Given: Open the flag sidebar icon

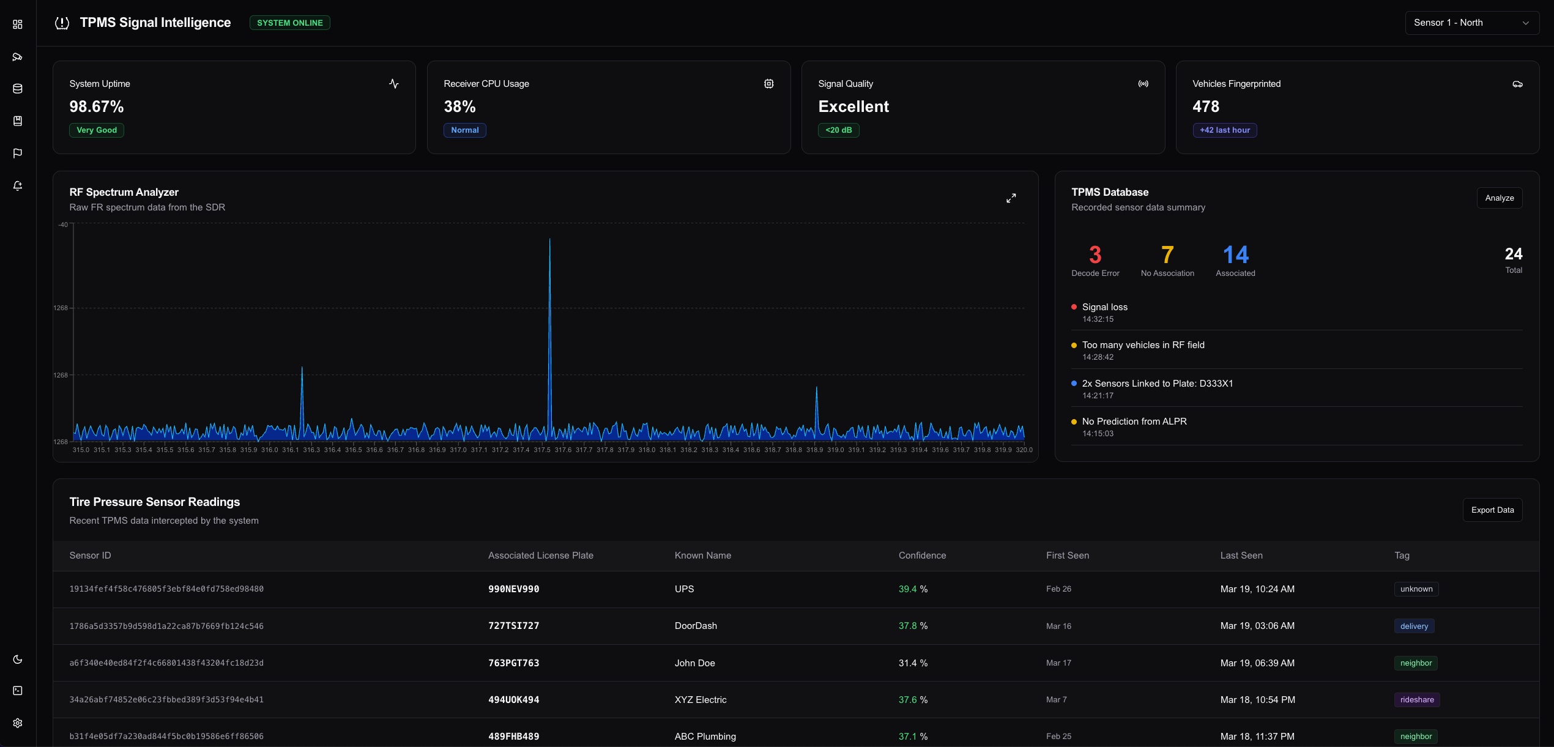Looking at the screenshot, I should (x=18, y=153).
